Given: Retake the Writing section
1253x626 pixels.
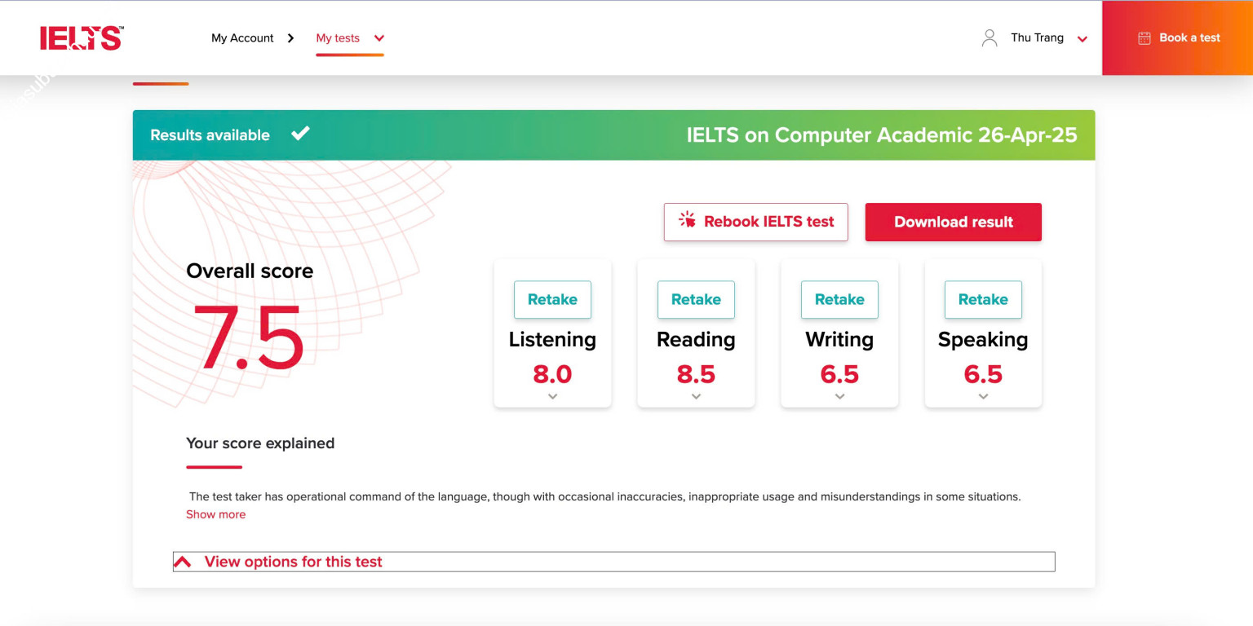Looking at the screenshot, I should (839, 299).
